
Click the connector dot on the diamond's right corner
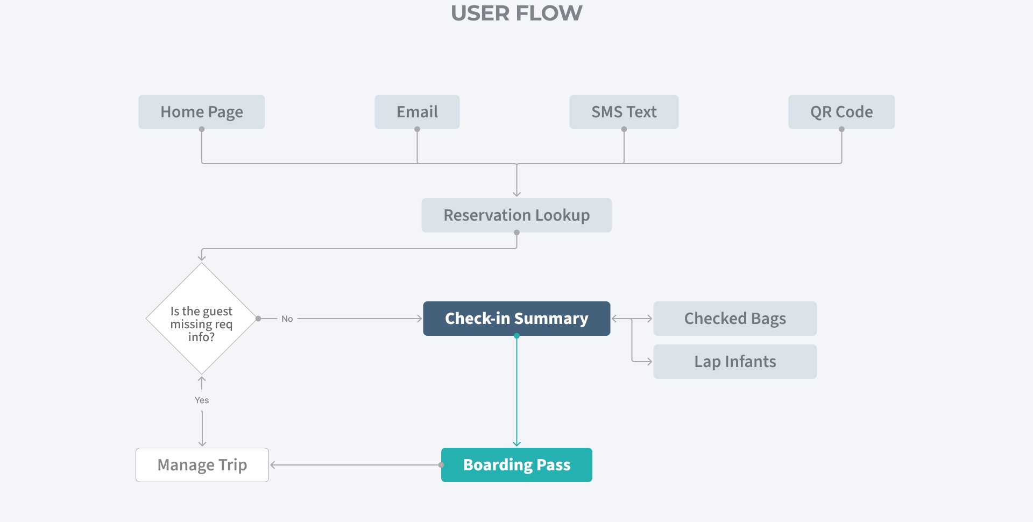(x=258, y=319)
